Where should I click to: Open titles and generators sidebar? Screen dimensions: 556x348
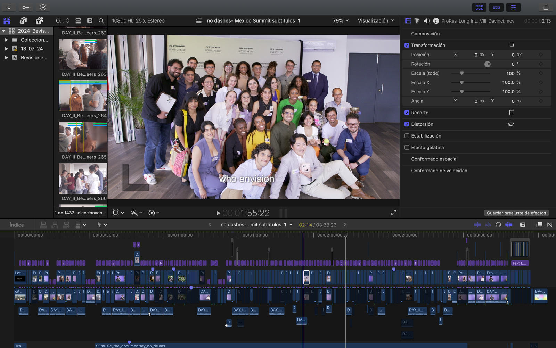click(39, 21)
